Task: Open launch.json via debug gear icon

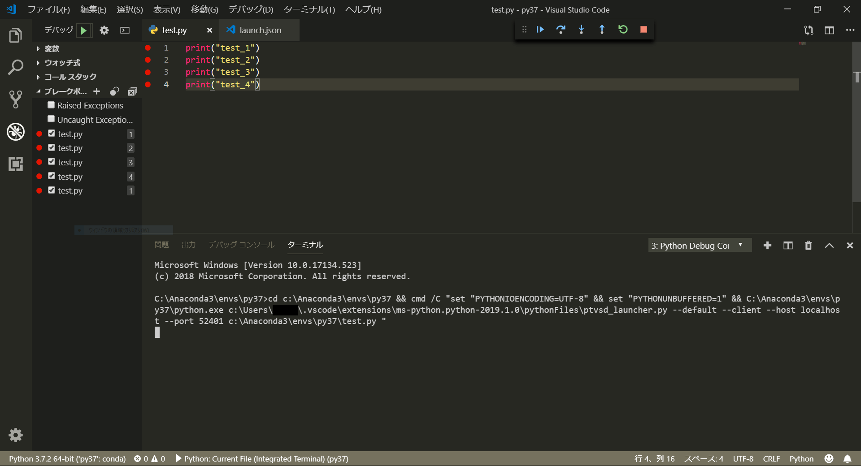Action: pyautogui.click(x=104, y=30)
